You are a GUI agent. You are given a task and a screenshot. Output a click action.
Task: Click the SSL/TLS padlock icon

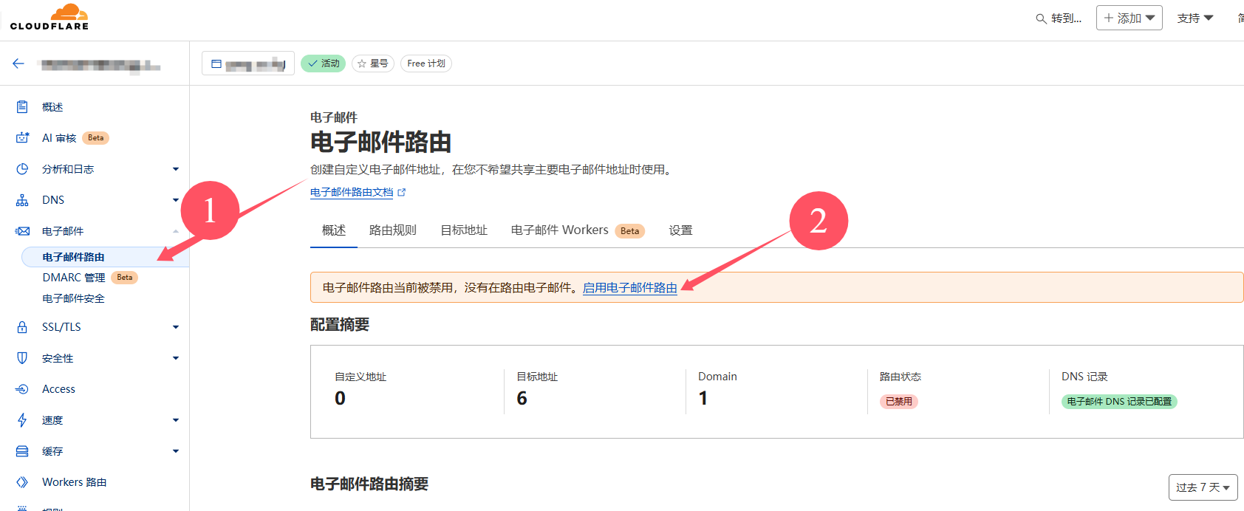pos(22,327)
